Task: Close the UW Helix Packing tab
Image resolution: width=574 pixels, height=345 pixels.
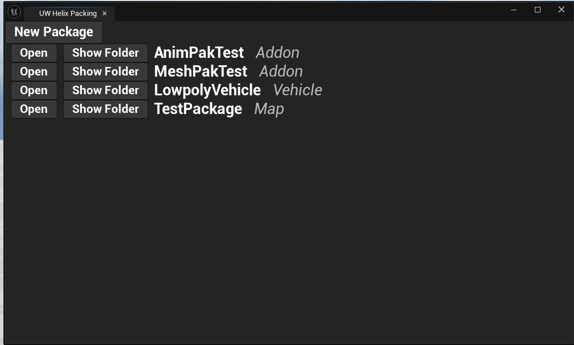Action: click(105, 14)
